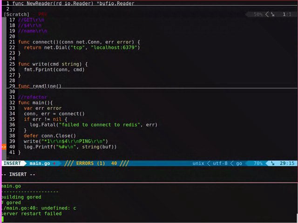Viewport: 298px width, 223px height.
Task: Click conn, err = connect() on line 34
Action: coord(54,114)
